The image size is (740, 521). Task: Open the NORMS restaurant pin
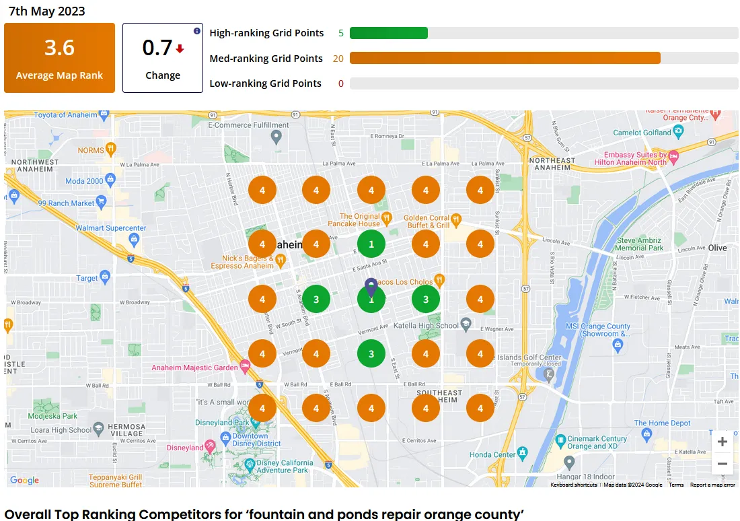pyautogui.click(x=110, y=149)
